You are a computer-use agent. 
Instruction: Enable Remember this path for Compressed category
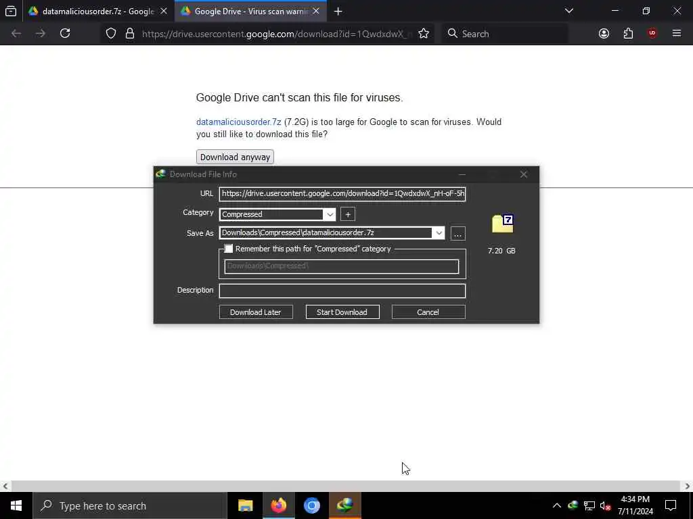pyautogui.click(x=229, y=249)
